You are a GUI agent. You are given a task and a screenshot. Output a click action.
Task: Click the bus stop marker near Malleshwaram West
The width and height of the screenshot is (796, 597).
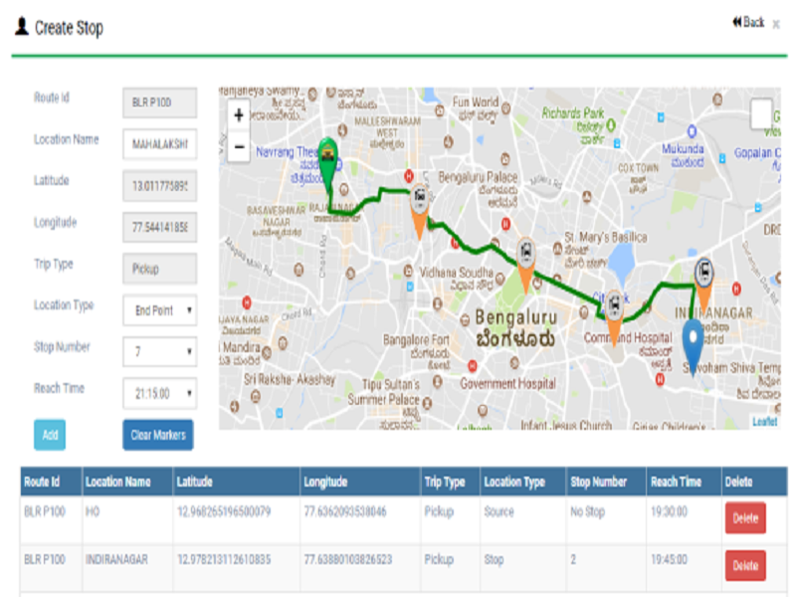420,211
